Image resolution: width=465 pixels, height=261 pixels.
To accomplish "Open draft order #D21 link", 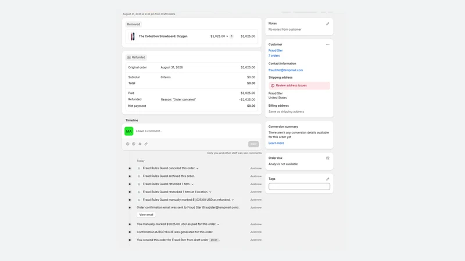I will tap(214, 240).
